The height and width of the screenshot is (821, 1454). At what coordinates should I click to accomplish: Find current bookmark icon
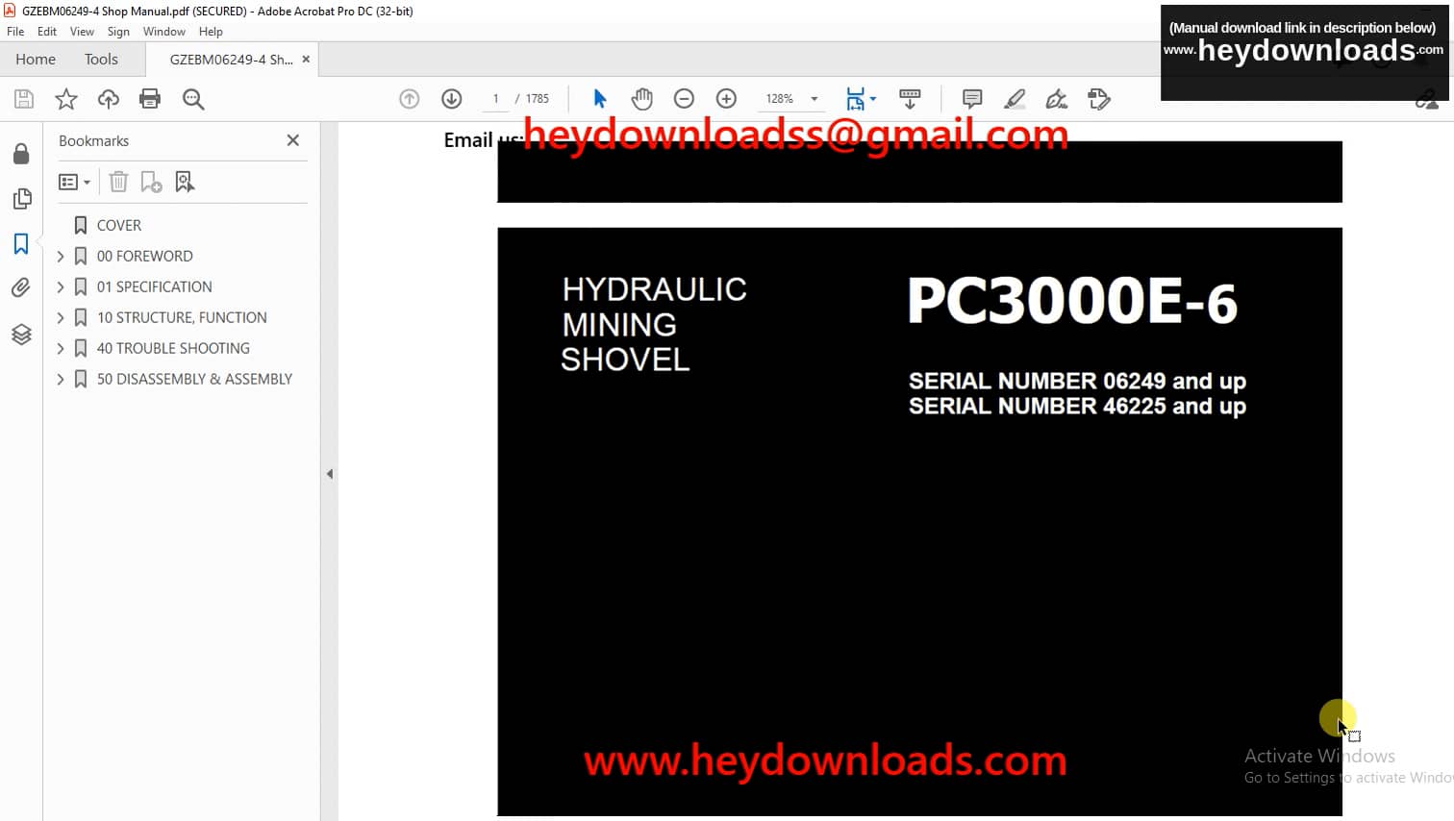pyautogui.click(x=185, y=182)
